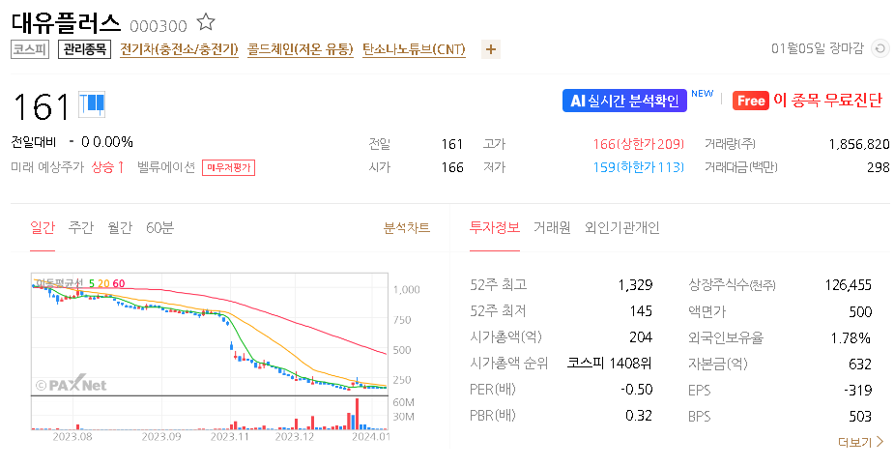Image resolution: width=894 pixels, height=467 pixels.
Task: Click the candlestick icon beside price 161
Action: click(x=92, y=105)
